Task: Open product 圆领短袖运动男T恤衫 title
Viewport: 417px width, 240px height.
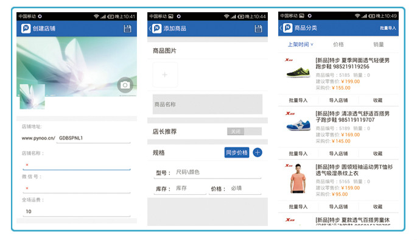Action: pos(354,170)
